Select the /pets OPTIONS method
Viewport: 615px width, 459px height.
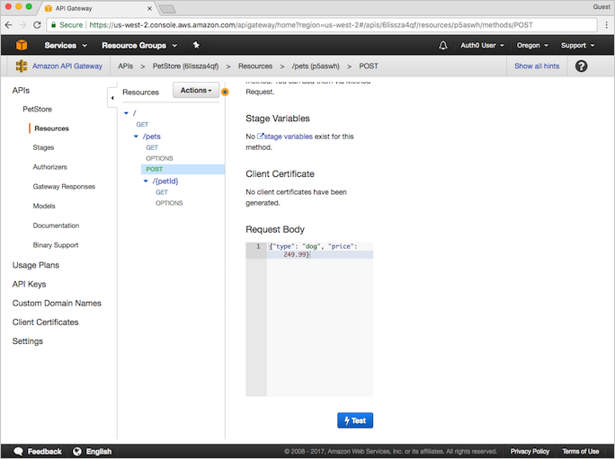[160, 158]
